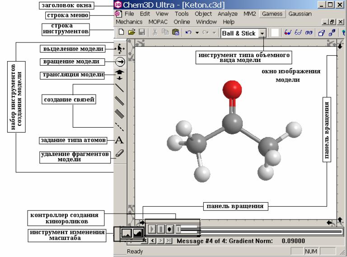The width and height of the screenshot is (347, 257).
Task: Open the Redo history dropdown arrow
Action: point(214,33)
